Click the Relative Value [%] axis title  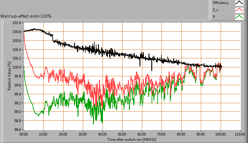click(10, 76)
